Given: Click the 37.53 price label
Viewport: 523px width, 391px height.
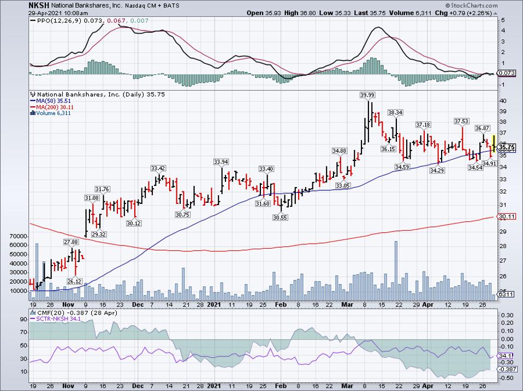Looking at the screenshot, I should coord(461,121).
